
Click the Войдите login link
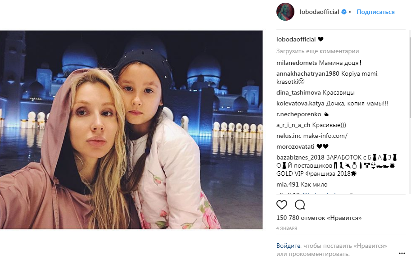(x=288, y=246)
